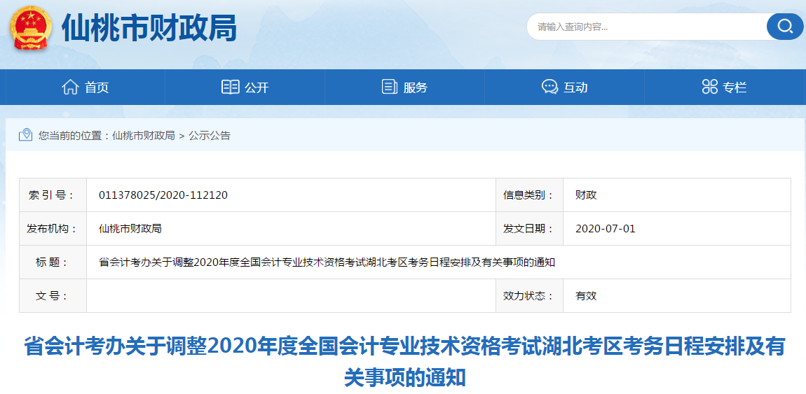Follow the 公示公告 breadcrumb link
The width and height of the screenshot is (806, 394).
pos(209,136)
